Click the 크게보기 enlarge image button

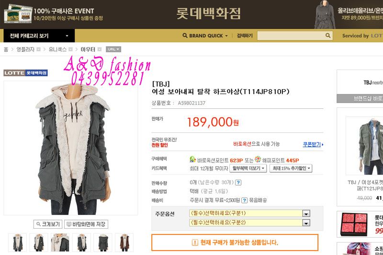pyautogui.click(x=48, y=224)
